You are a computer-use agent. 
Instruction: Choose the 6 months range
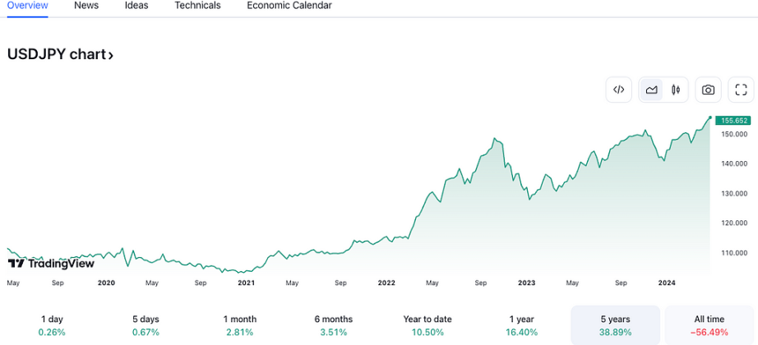coord(334,325)
